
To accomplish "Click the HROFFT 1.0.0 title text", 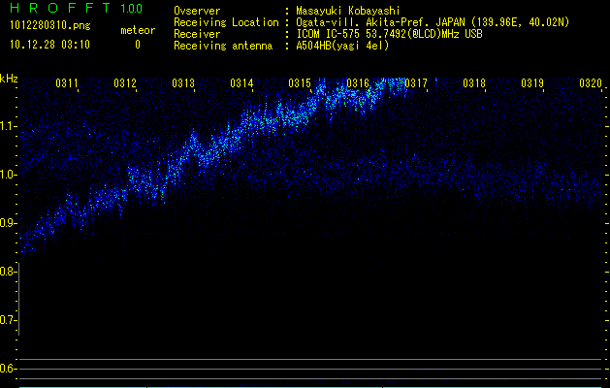I will [x=76, y=8].
